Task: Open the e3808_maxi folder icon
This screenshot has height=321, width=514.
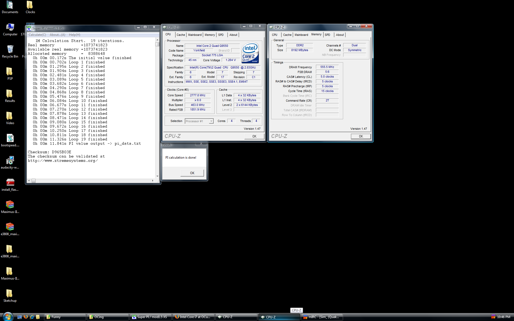Action: point(10,251)
